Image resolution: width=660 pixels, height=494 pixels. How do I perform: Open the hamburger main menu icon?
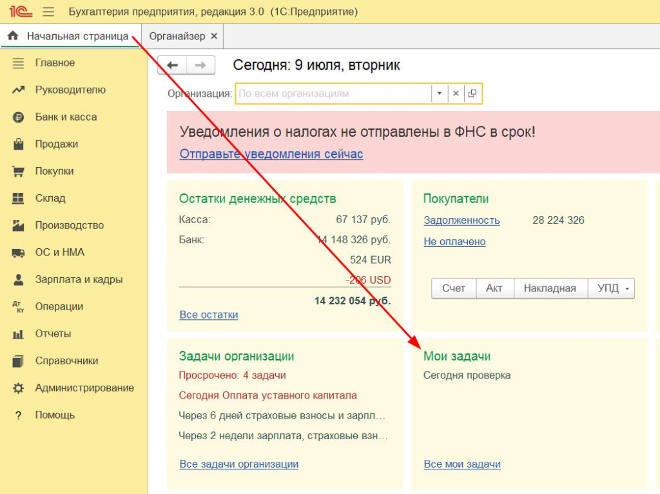48,12
